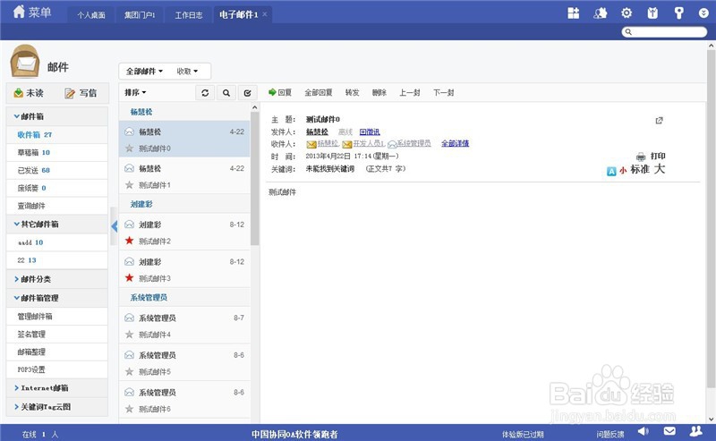Click the page vertical scrollbar
This screenshot has height=441, width=716.
click(x=711, y=219)
